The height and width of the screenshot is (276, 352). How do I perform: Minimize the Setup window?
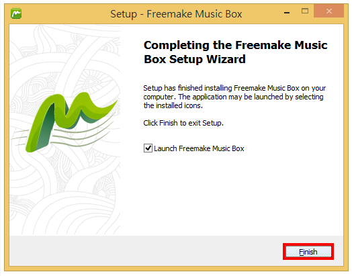point(287,13)
